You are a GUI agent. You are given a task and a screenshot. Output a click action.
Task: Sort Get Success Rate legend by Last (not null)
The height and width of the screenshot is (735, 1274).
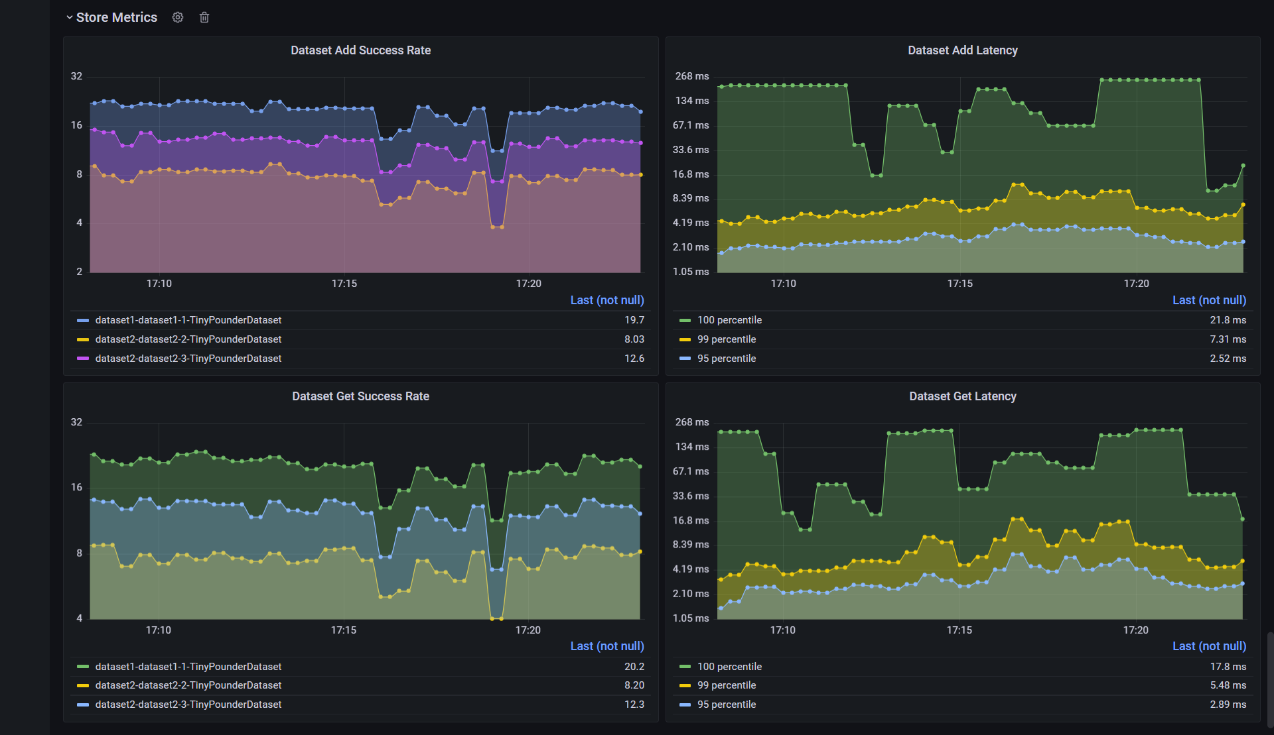click(x=606, y=646)
